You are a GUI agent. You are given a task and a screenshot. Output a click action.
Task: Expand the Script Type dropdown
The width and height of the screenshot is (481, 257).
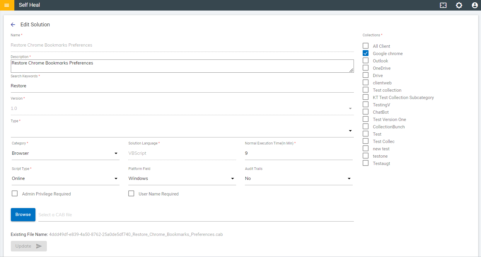tap(65, 178)
